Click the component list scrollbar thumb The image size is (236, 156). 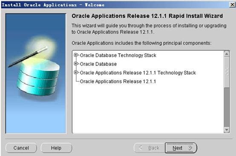[227, 72]
